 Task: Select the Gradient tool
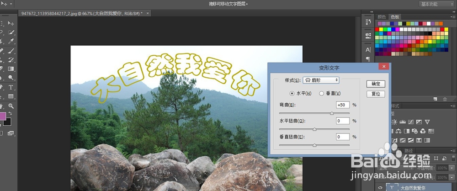click(11, 69)
